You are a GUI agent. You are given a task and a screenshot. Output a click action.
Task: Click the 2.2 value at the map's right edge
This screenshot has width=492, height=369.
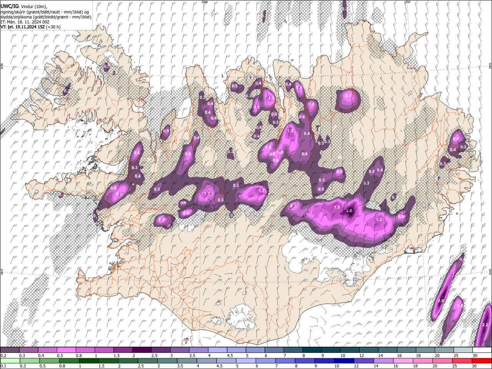pyautogui.click(x=485, y=325)
